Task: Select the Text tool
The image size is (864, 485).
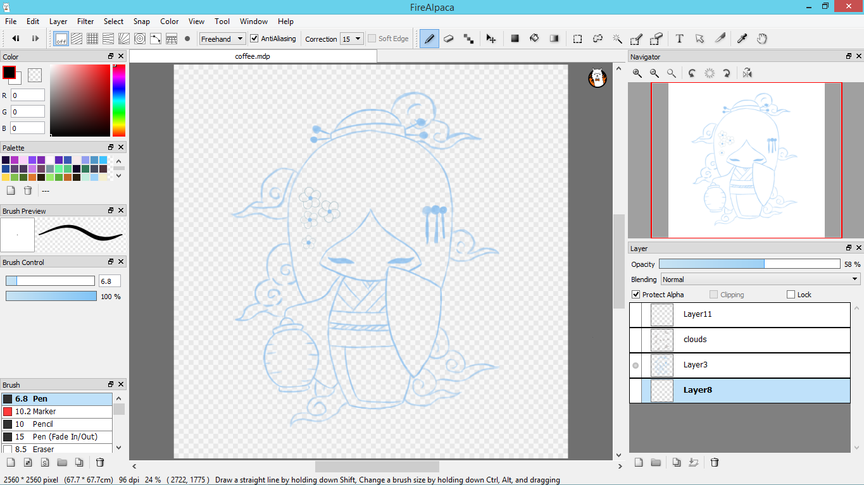Action: point(679,39)
